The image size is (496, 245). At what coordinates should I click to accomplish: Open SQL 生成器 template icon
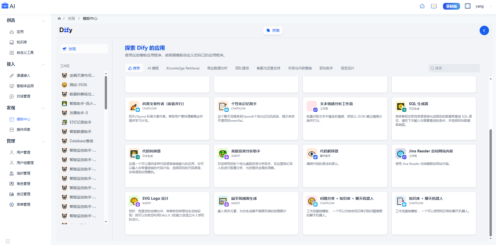pos(401,106)
